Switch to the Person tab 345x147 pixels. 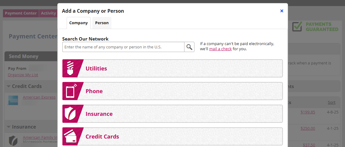102,23
